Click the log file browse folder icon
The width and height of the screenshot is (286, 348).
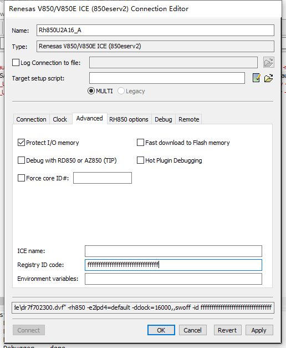pos(269,62)
